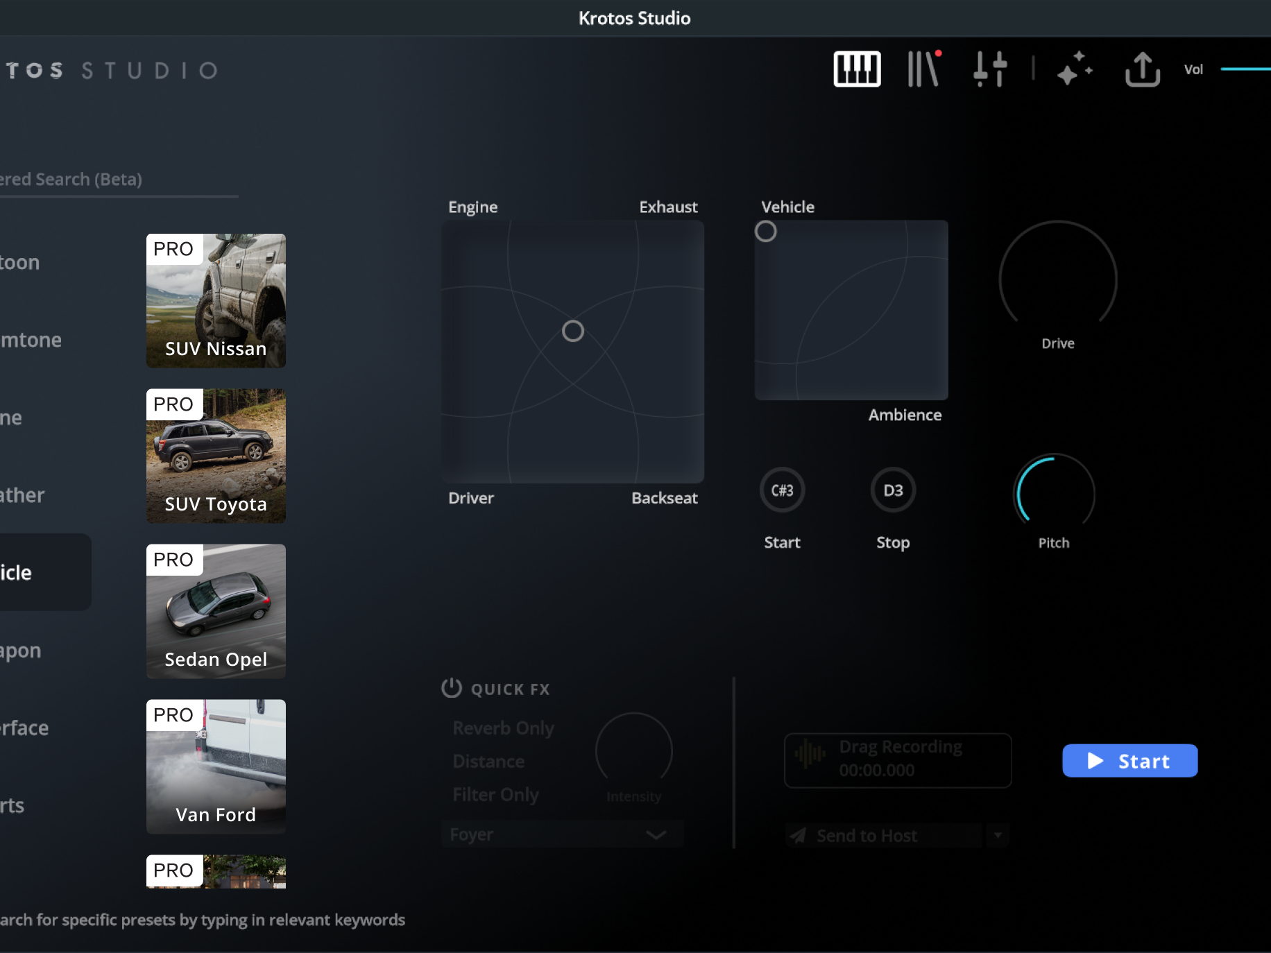Expand the Send to Host arrow
Screen dimensions: 1271x953
998,836
